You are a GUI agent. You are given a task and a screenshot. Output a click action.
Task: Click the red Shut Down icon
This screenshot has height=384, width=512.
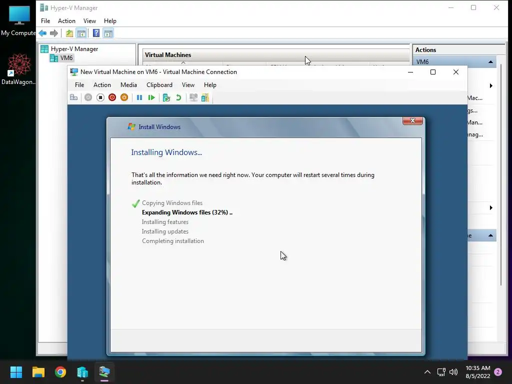pyautogui.click(x=112, y=97)
